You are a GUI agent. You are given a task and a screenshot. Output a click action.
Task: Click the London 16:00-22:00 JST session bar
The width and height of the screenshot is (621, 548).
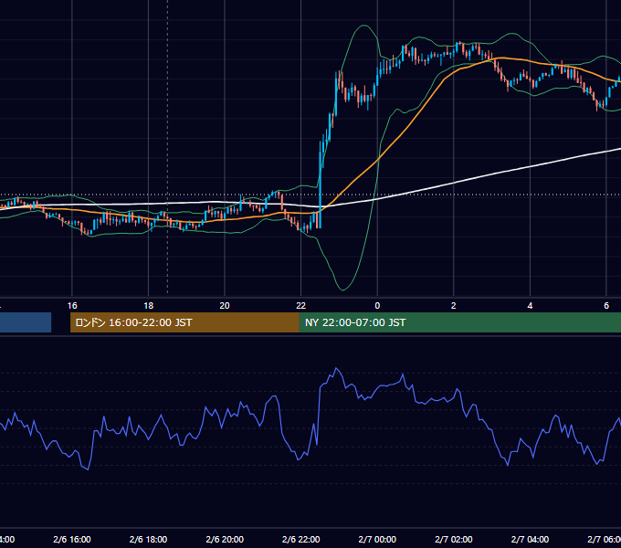click(x=184, y=322)
